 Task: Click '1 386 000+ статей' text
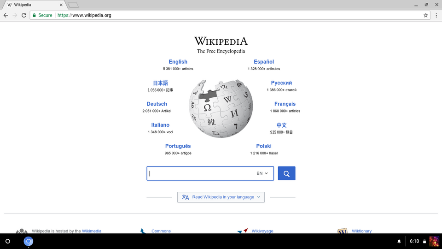pyautogui.click(x=281, y=90)
